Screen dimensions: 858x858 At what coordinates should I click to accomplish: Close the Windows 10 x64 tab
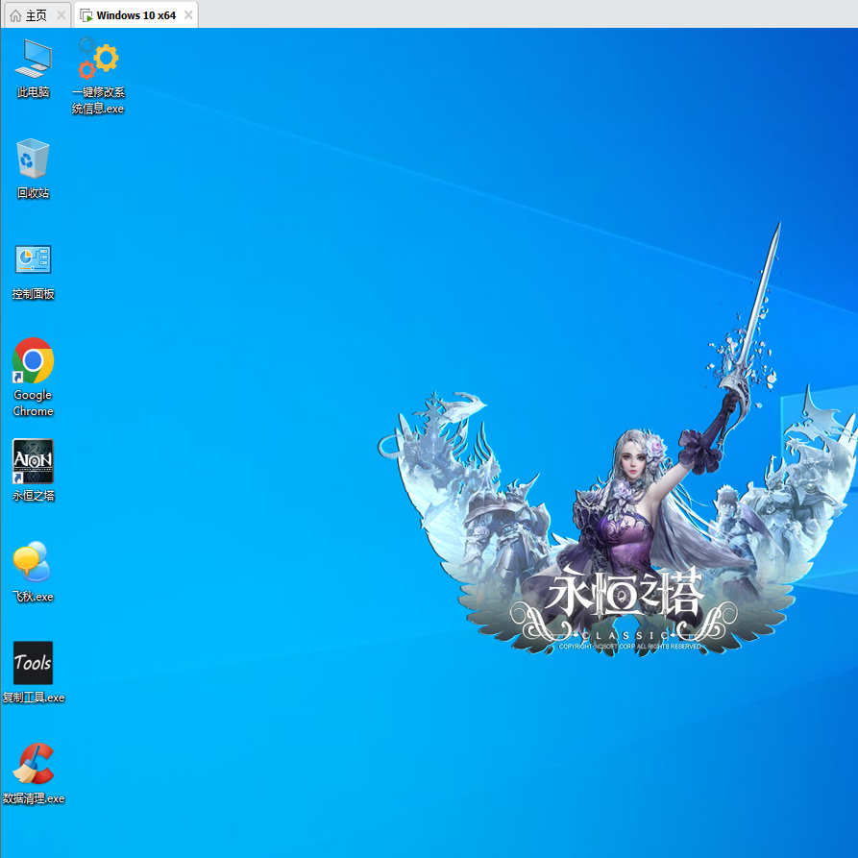click(188, 14)
